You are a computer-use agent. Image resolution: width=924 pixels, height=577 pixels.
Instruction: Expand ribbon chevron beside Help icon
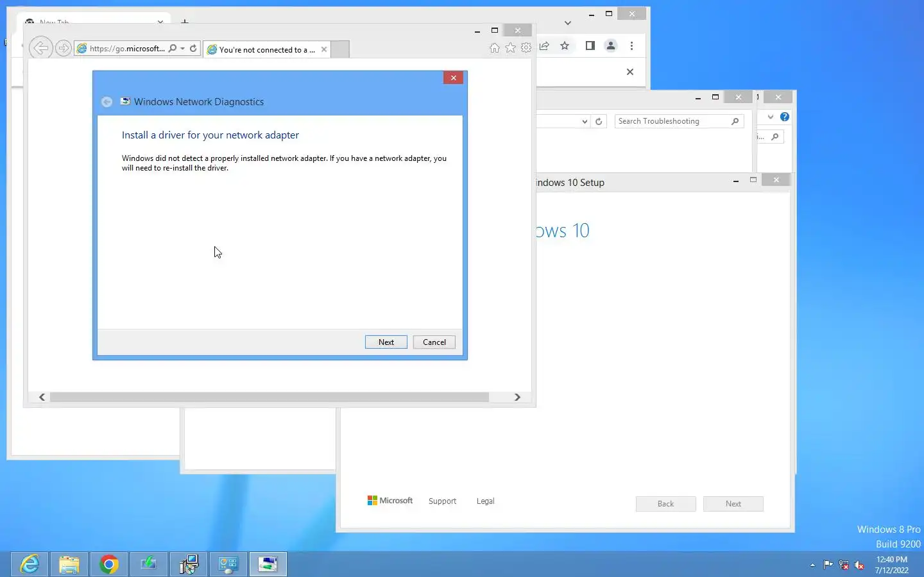click(771, 117)
